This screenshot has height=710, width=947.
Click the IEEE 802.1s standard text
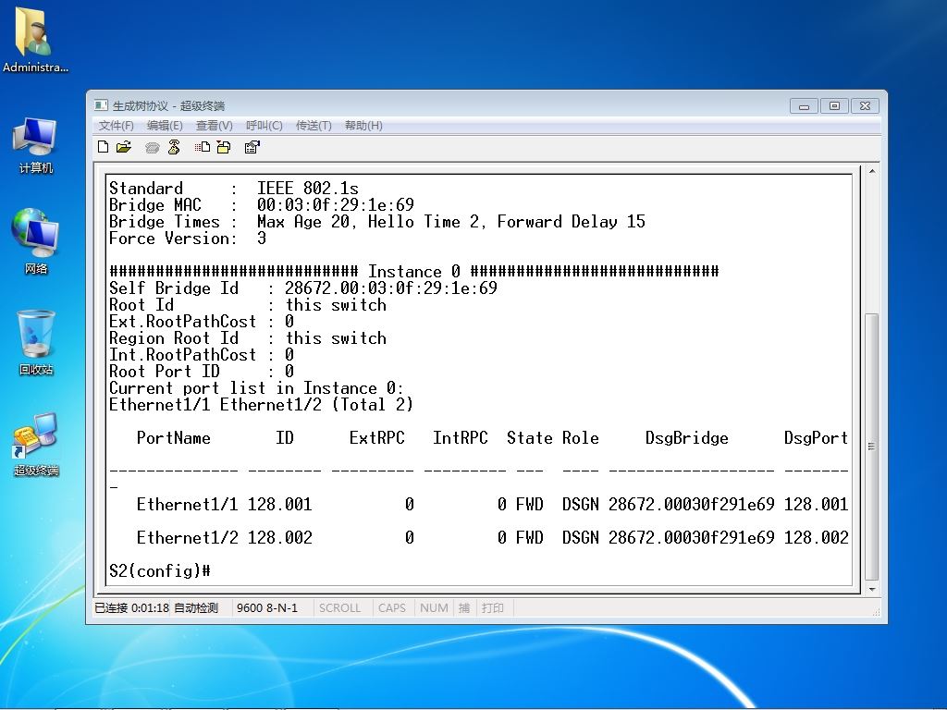tap(307, 189)
